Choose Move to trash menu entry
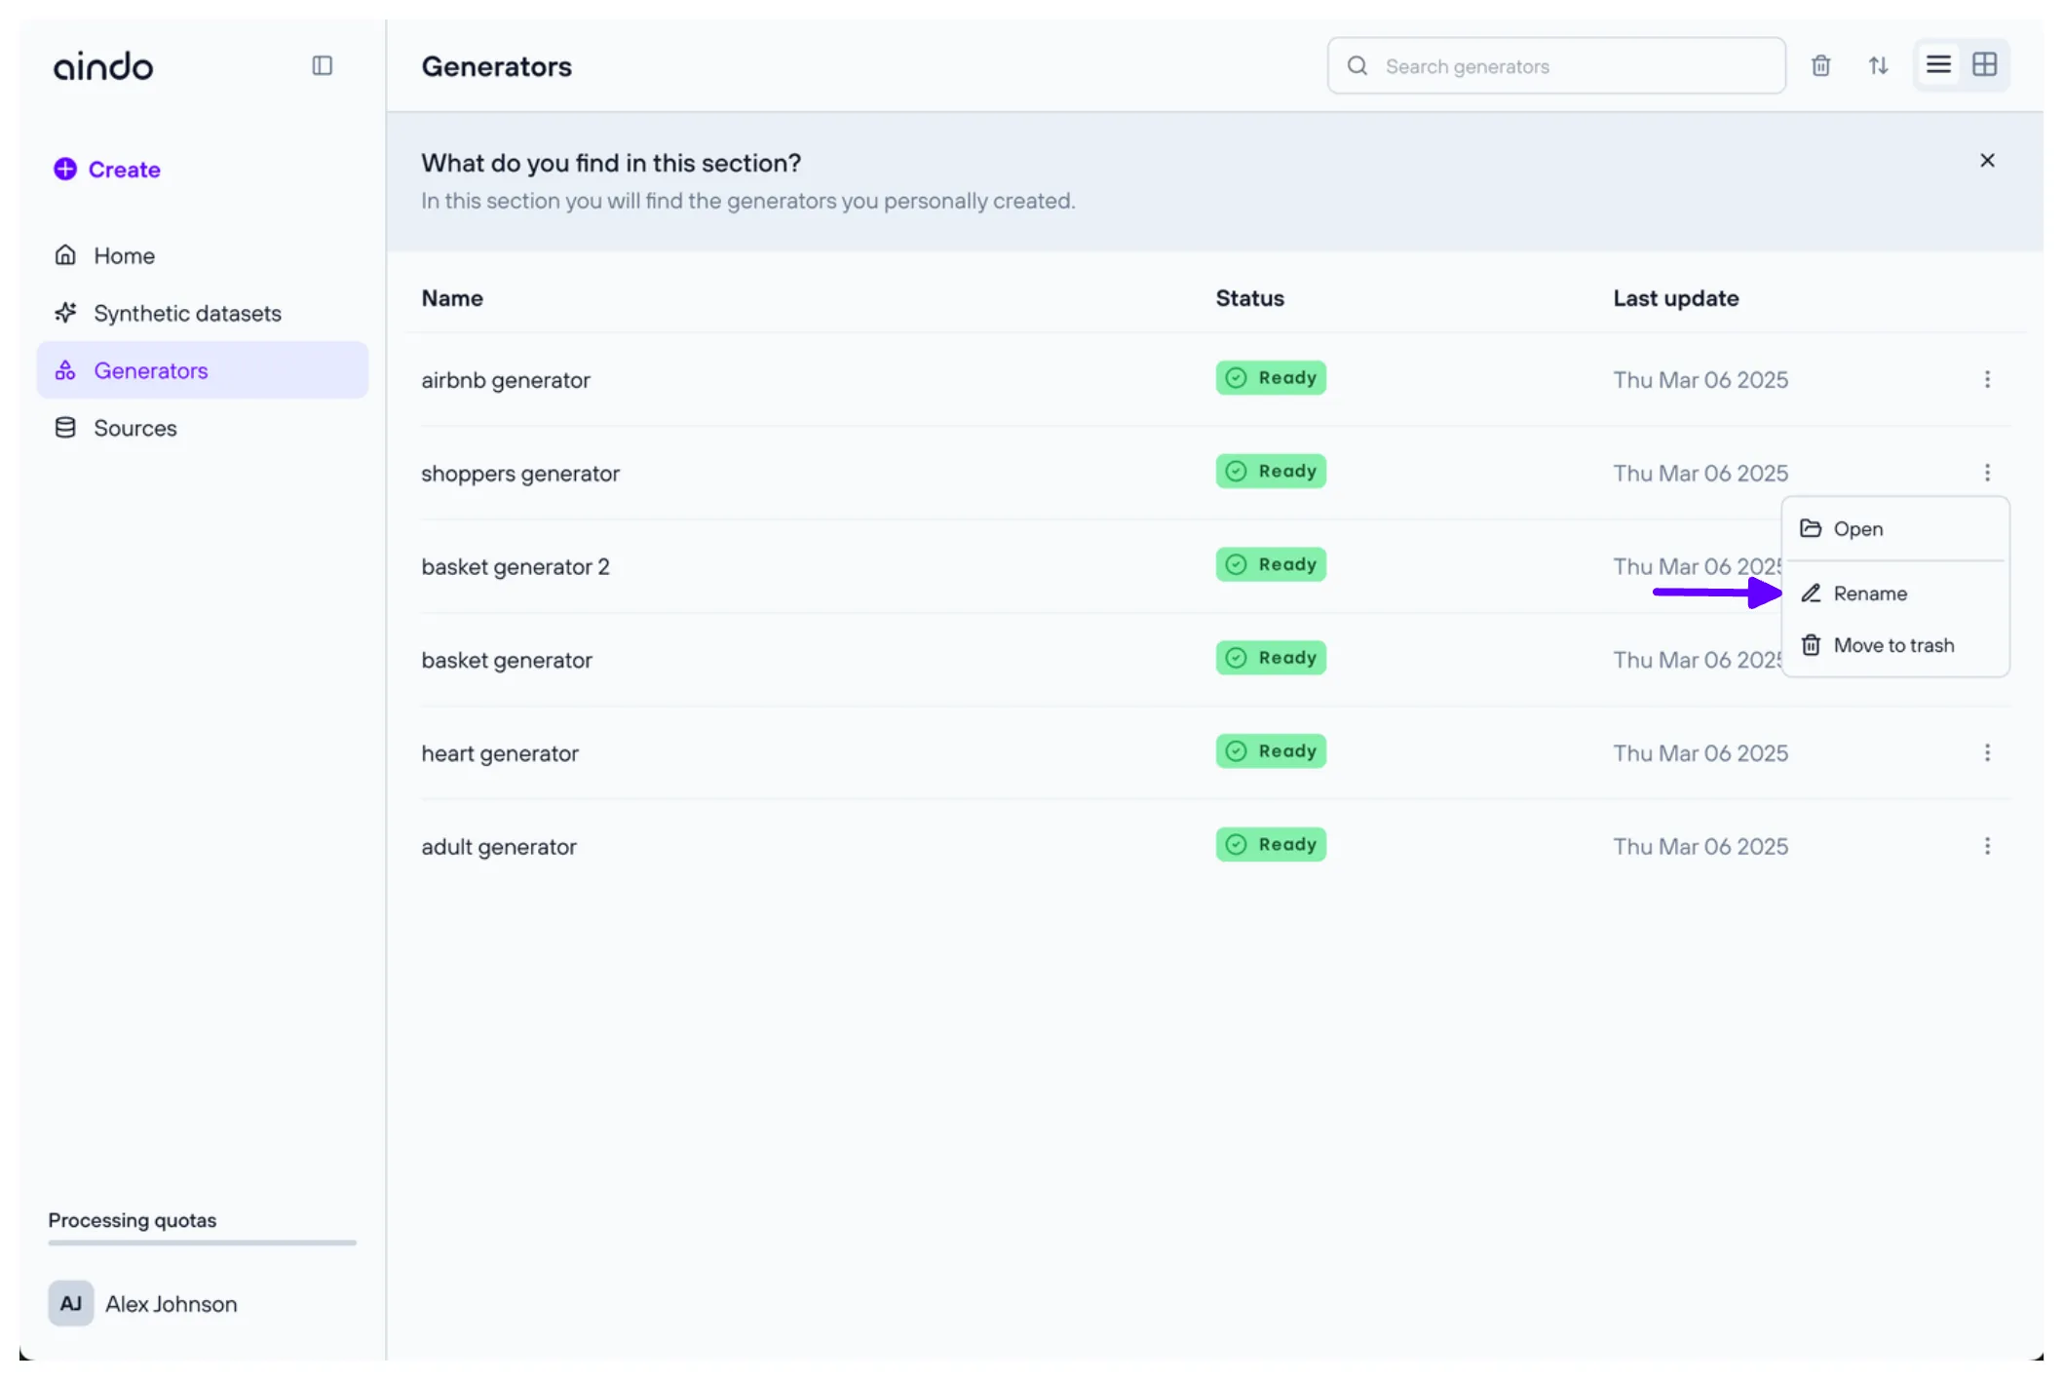Viewport: 2063px width, 1380px height. tap(1892, 645)
